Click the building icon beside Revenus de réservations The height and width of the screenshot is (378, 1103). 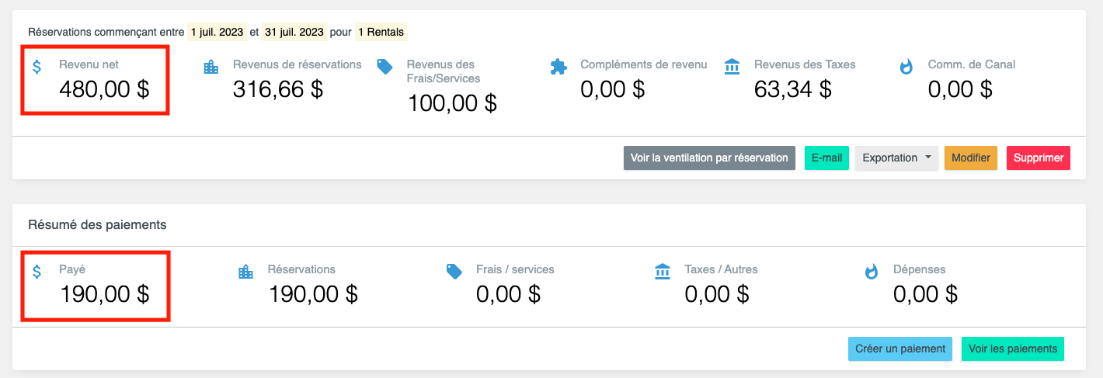(x=211, y=67)
